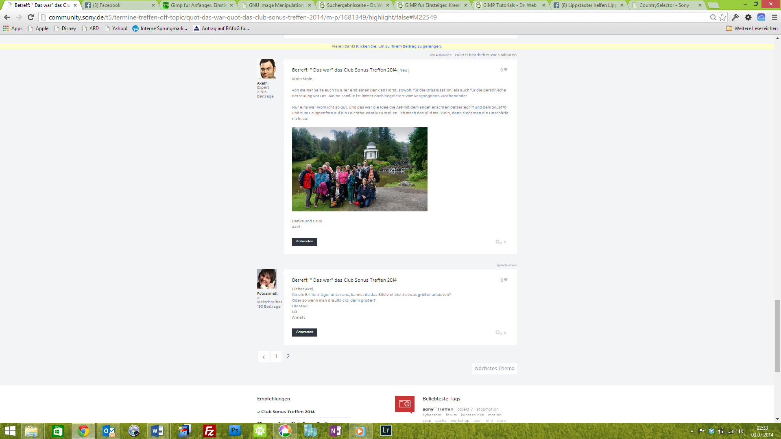Click the Antworten button under Axel's post
Screen dimensions: 781x439
pos(304,241)
